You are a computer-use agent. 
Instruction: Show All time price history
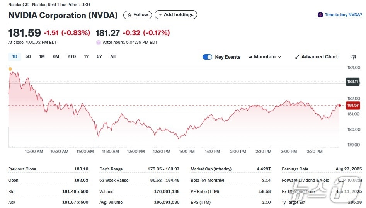click(x=113, y=57)
